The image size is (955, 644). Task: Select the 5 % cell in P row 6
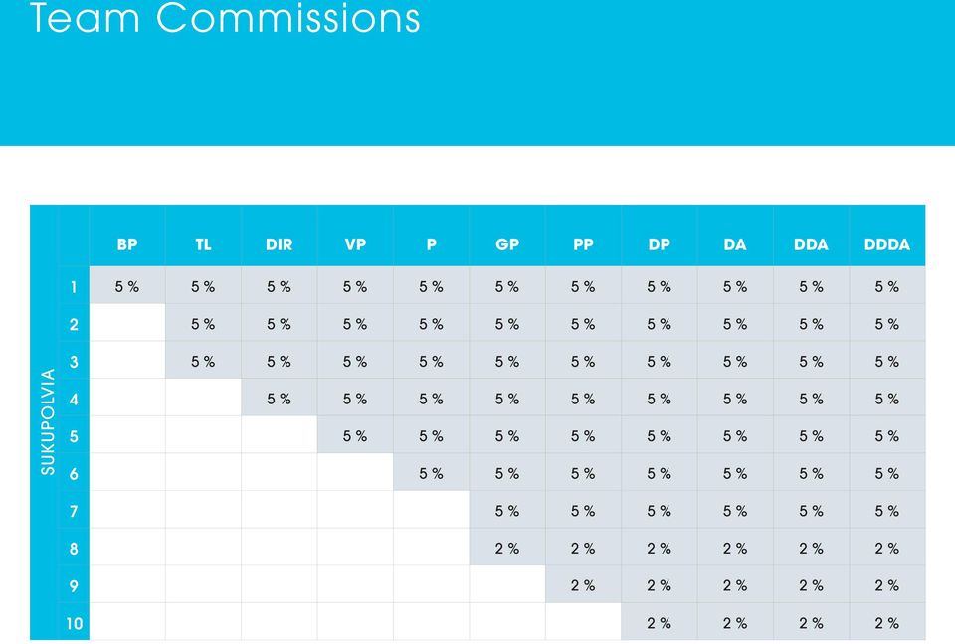coord(431,473)
